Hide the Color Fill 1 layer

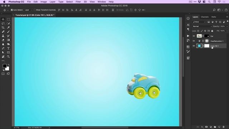pyautogui.click(x=194, y=46)
